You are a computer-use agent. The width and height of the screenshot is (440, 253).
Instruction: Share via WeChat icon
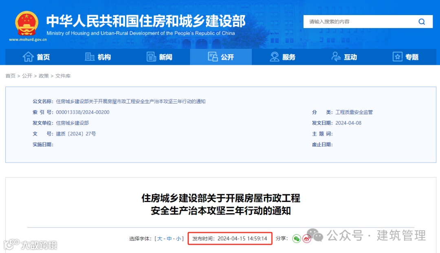(x=297, y=239)
